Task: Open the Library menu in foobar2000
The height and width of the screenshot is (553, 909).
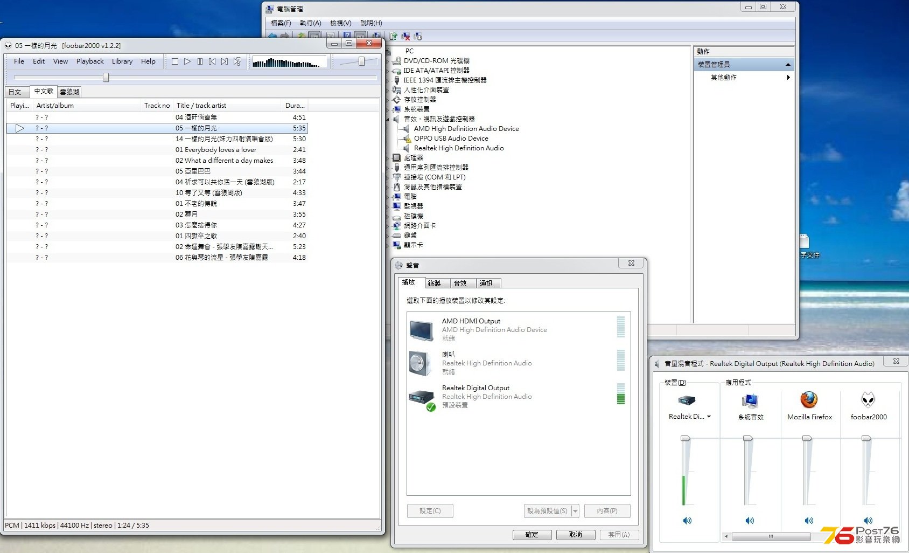Action: 122,61
